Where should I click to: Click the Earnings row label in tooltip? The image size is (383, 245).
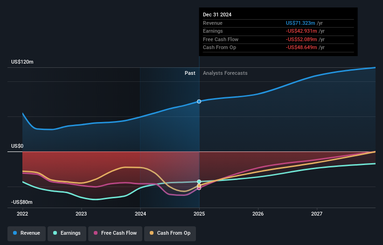pyautogui.click(x=213, y=31)
